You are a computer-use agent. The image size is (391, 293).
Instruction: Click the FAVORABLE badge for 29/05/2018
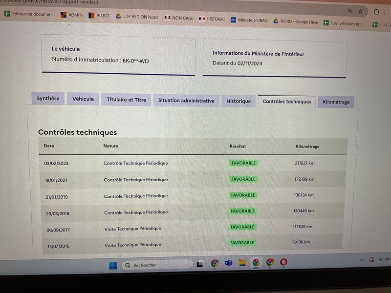[x=242, y=211]
